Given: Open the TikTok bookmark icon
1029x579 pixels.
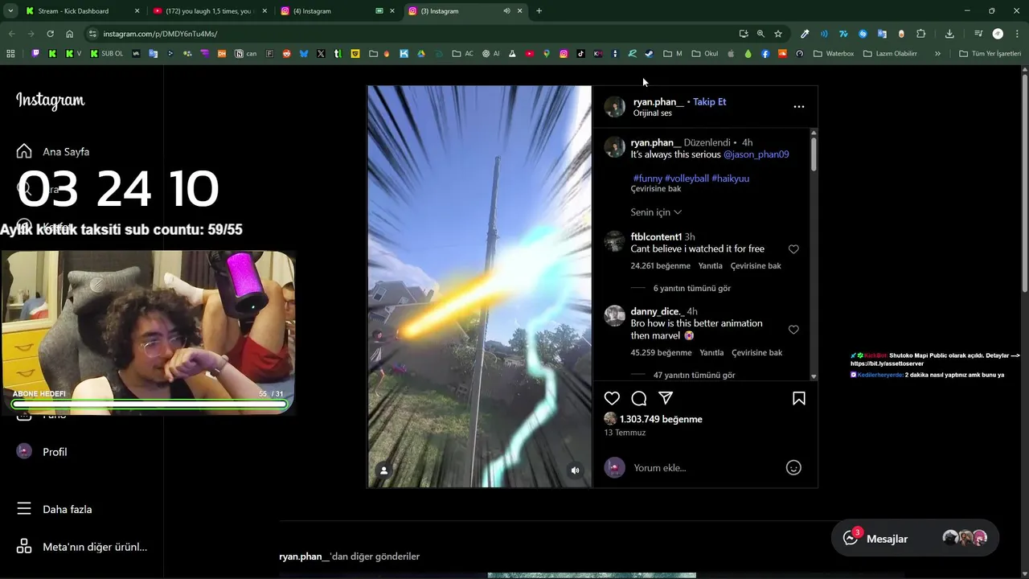Looking at the screenshot, I should coord(580,54).
